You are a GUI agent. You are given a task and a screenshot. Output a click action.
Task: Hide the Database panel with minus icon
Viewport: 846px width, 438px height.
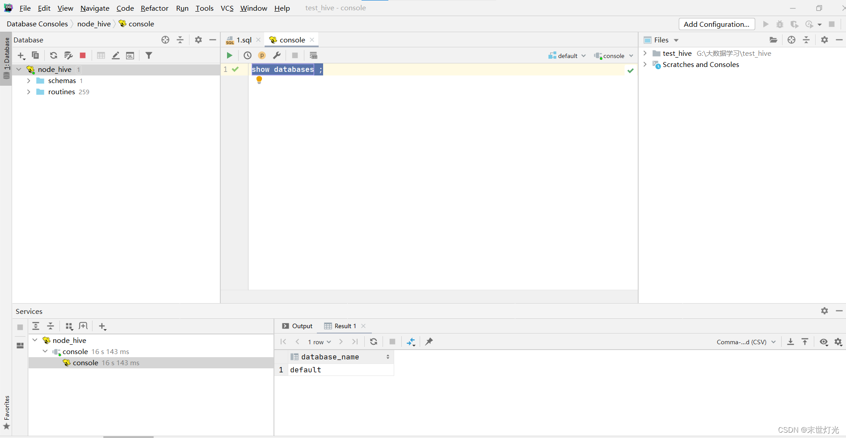[x=213, y=40]
